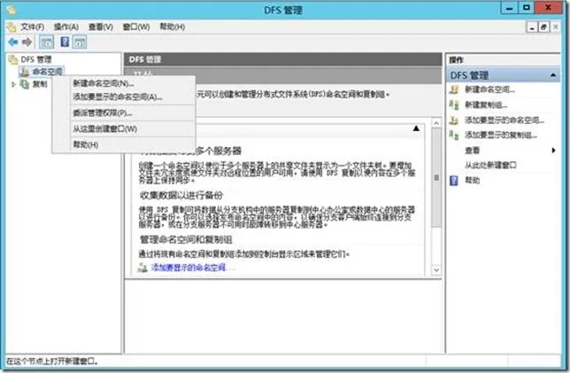Choose 添加要显示的命名空间(A)... from context menu
The width and height of the screenshot is (570, 373).
[x=124, y=97]
